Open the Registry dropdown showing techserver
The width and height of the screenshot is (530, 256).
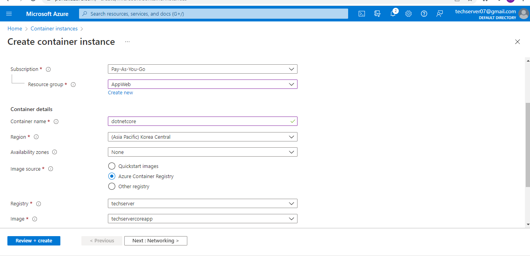pyautogui.click(x=202, y=203)
